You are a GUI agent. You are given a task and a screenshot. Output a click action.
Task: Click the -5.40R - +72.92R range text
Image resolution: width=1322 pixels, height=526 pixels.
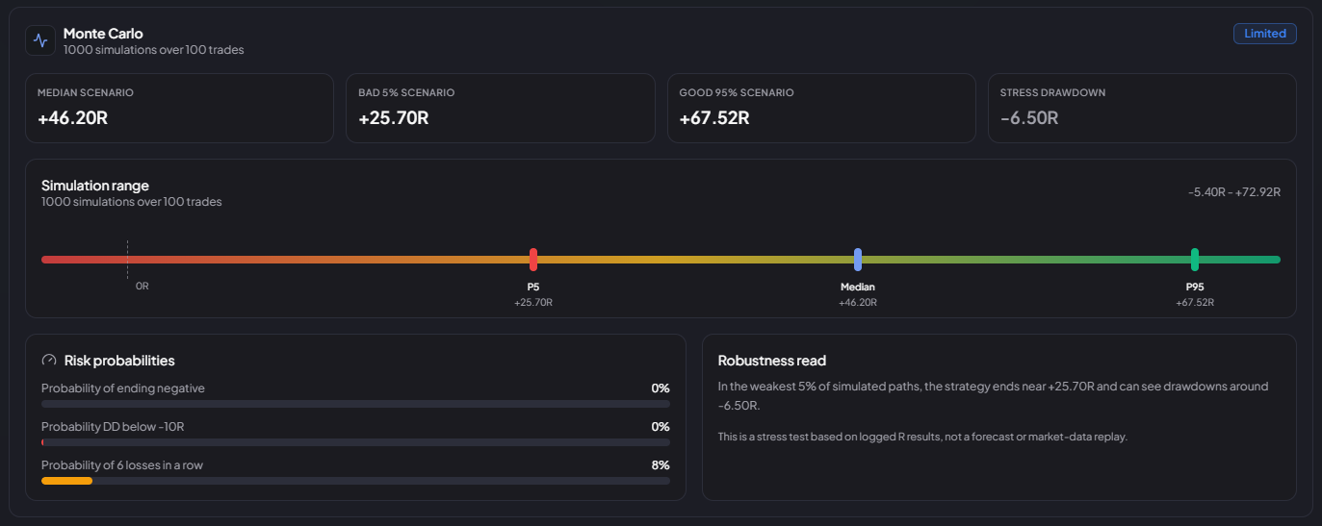pyautogui.click(x=1234, y=192)
